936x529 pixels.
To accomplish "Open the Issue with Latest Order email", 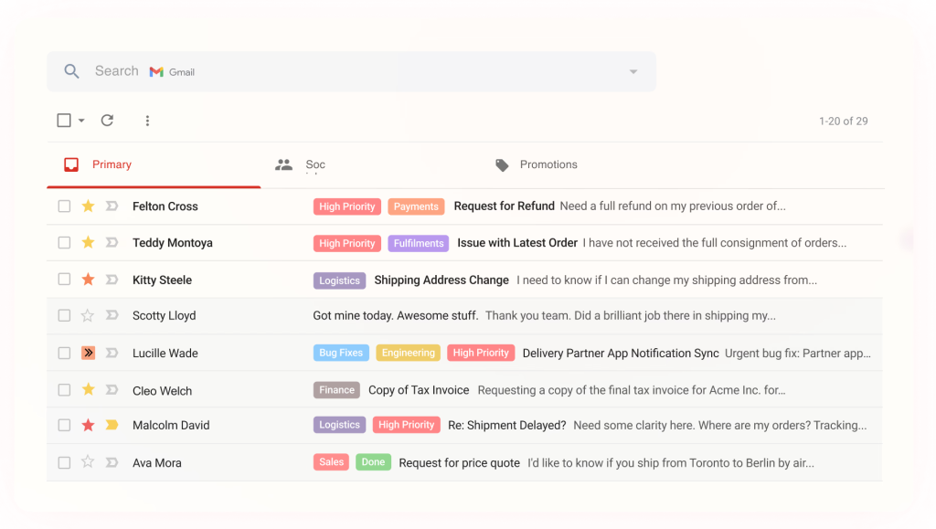I will click(x=517, y=243).
